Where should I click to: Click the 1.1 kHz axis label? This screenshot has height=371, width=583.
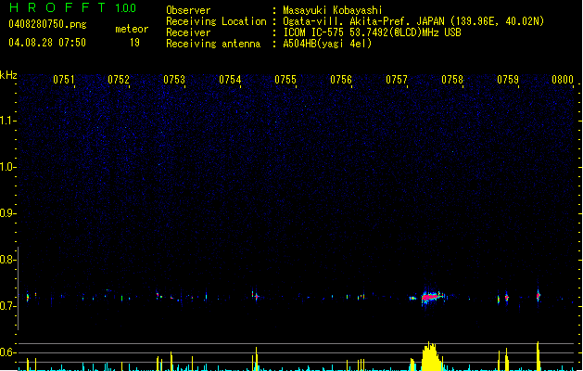pyautogui.click(x=8, y=121)
